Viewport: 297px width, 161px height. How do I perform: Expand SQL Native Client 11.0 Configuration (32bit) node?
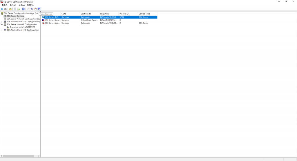tap(2, 22)
